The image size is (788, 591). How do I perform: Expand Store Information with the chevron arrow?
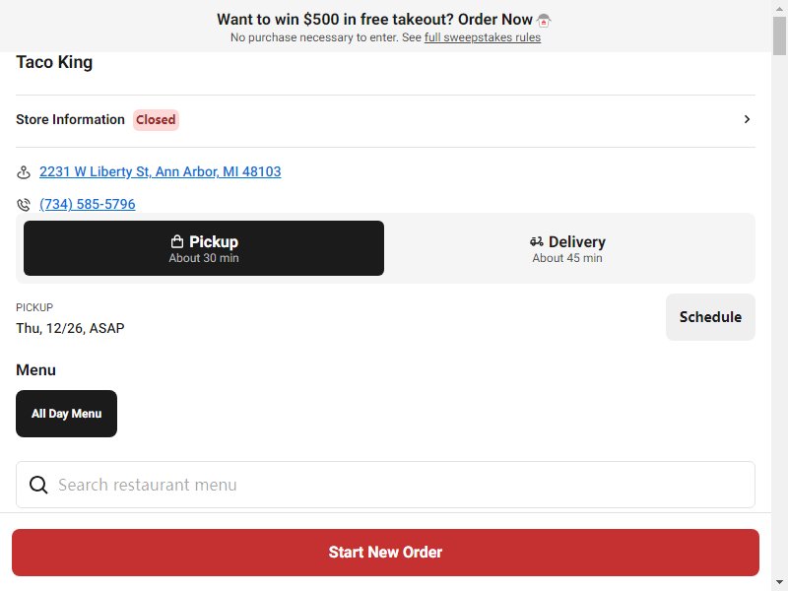click(x=747, y=119)
